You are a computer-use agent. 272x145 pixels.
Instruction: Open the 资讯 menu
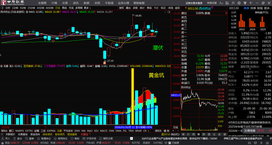[76, 3]
